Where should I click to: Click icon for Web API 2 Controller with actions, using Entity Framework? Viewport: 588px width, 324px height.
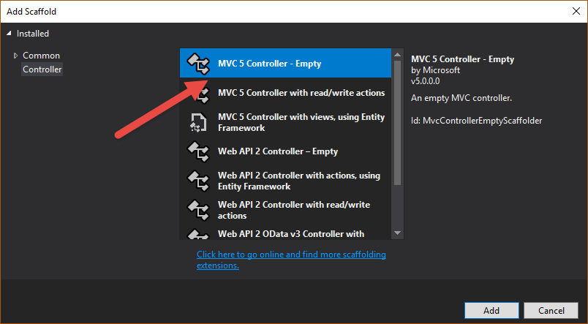pyautogui.click(x=198, y=181)
